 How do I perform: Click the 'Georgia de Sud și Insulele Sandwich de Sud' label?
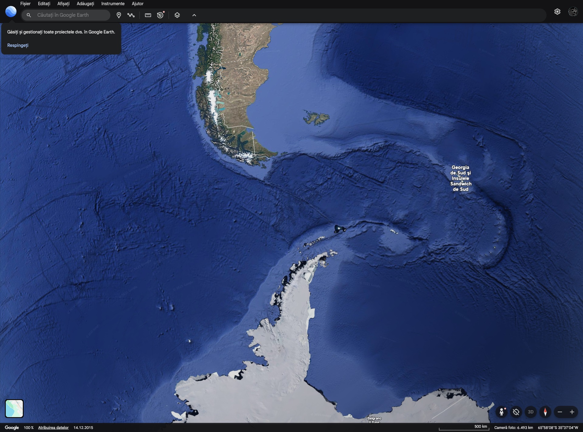(x=461, y=178)
